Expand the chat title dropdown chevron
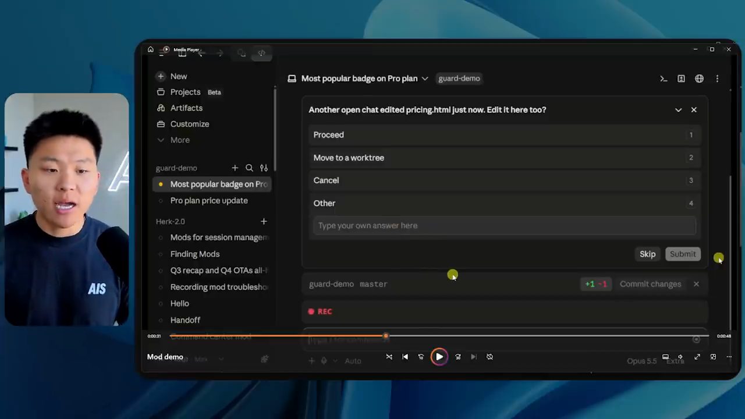The image size is (745, 419). (425, 79)
